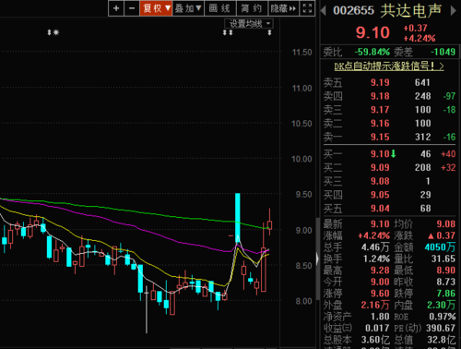Zoom out the chart with minus button
461x349 pixels.
pos(132,8)
